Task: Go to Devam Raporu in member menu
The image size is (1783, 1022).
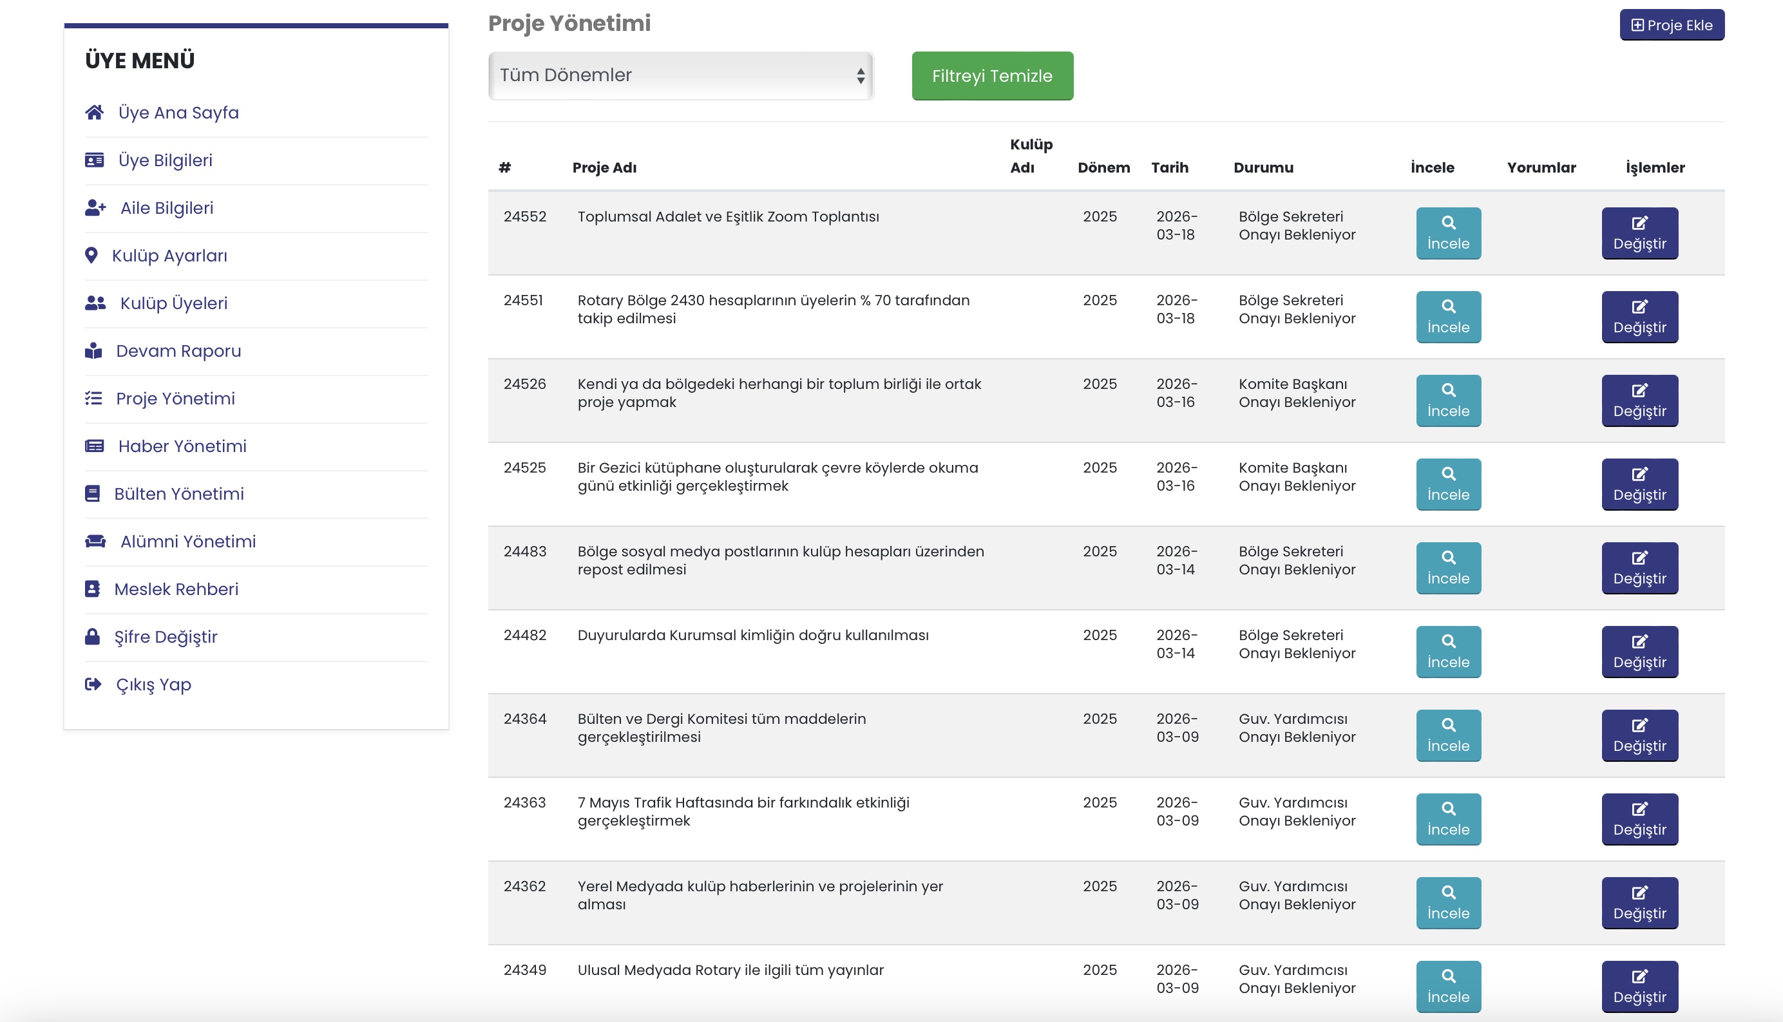Action: [x=178, y=351]
